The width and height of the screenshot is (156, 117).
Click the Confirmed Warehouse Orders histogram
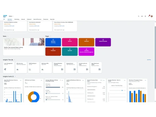click(75, 96)
